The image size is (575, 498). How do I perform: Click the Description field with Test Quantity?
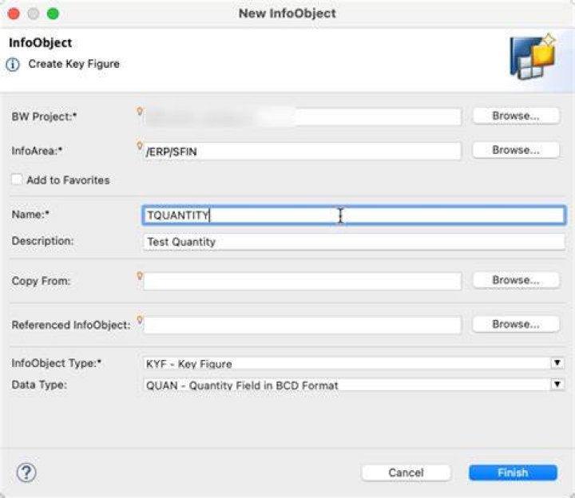(354, 242)
